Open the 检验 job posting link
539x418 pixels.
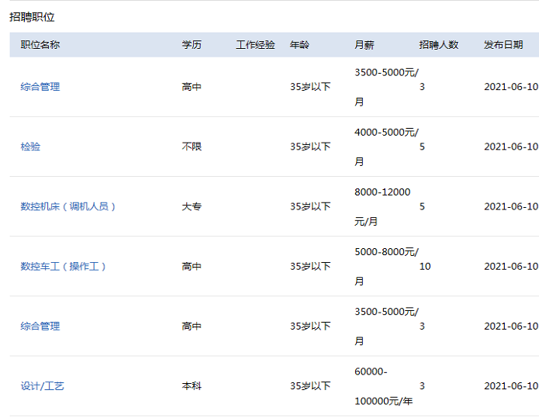[x=30, y=147]
